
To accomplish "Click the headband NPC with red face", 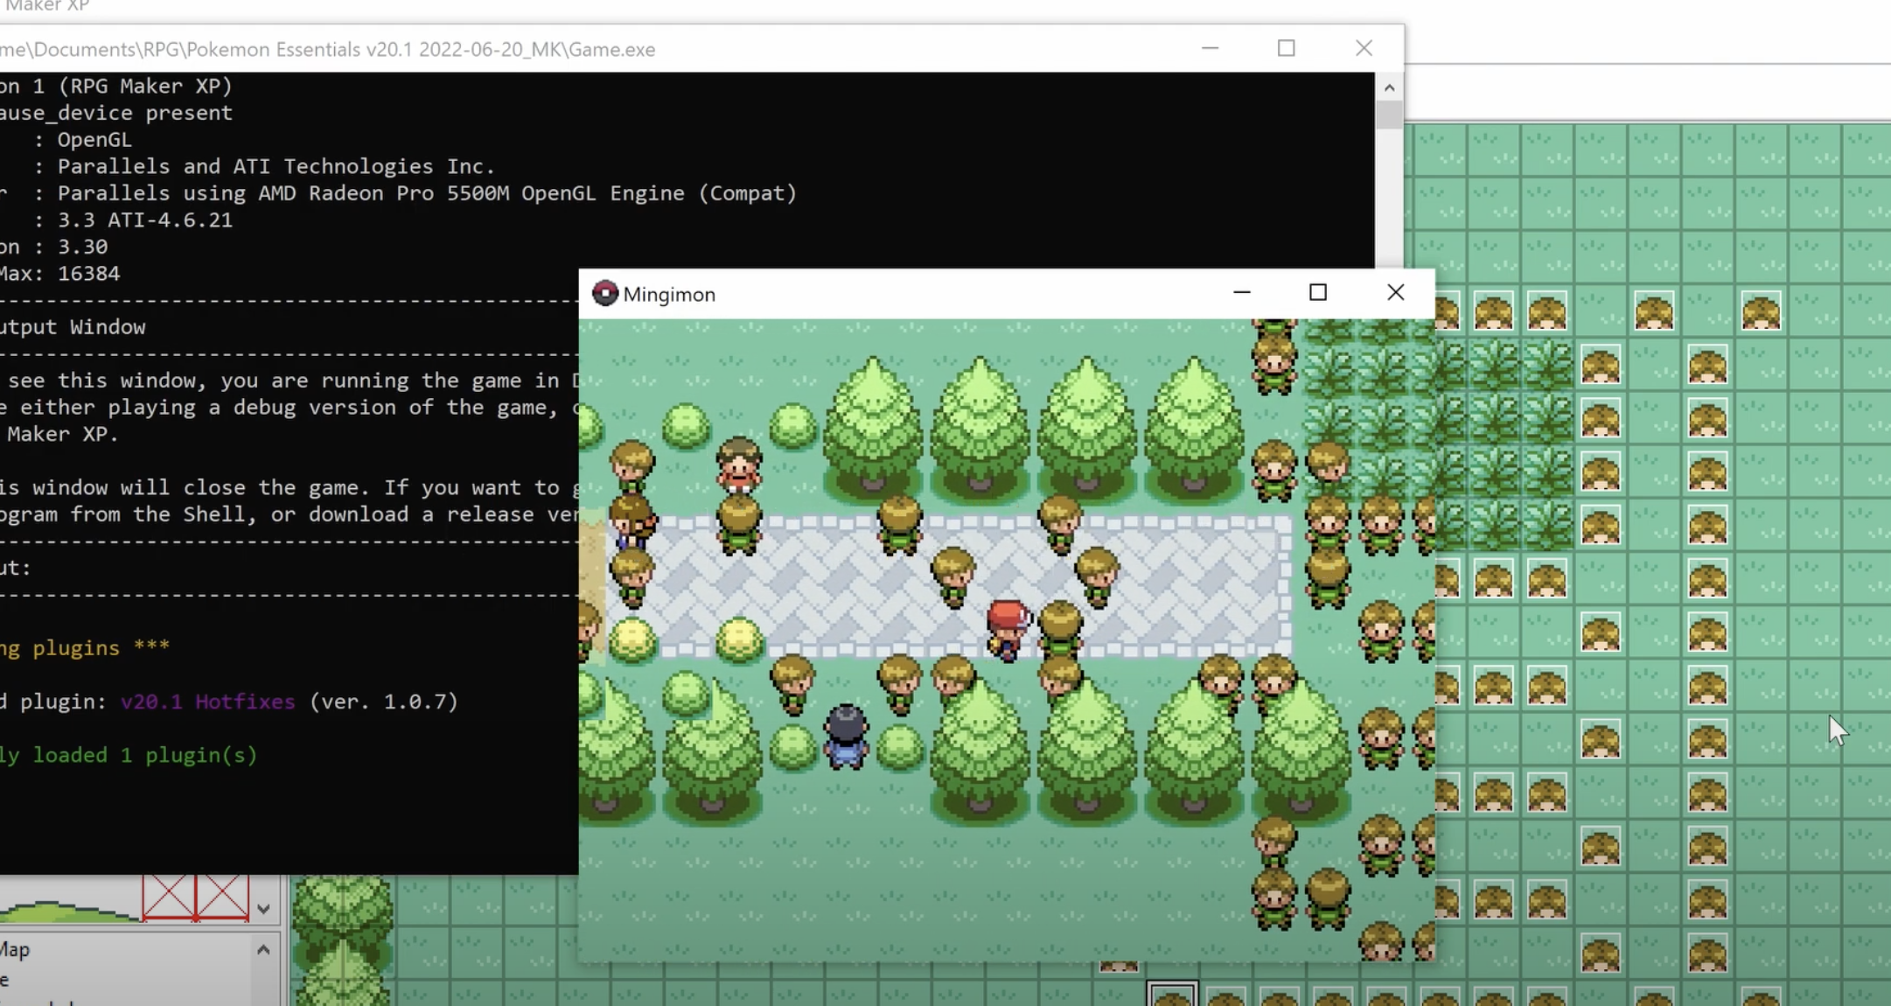I will pyautogui.click(x=739, y=465).
